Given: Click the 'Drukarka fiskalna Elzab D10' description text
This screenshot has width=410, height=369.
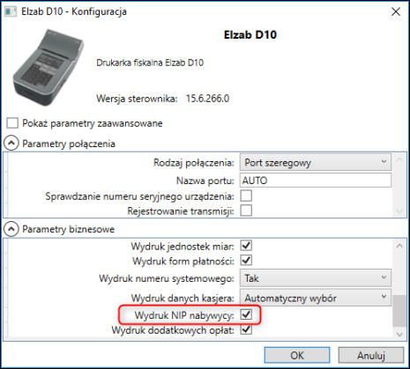Looking at the screenshot, I should pos(150,63).
